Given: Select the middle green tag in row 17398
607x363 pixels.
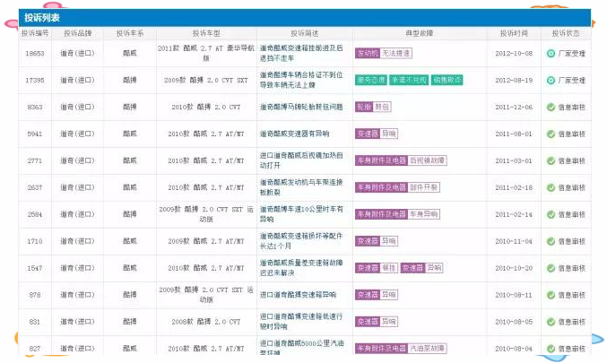Looking at the screenshot, I should [409, 80].
